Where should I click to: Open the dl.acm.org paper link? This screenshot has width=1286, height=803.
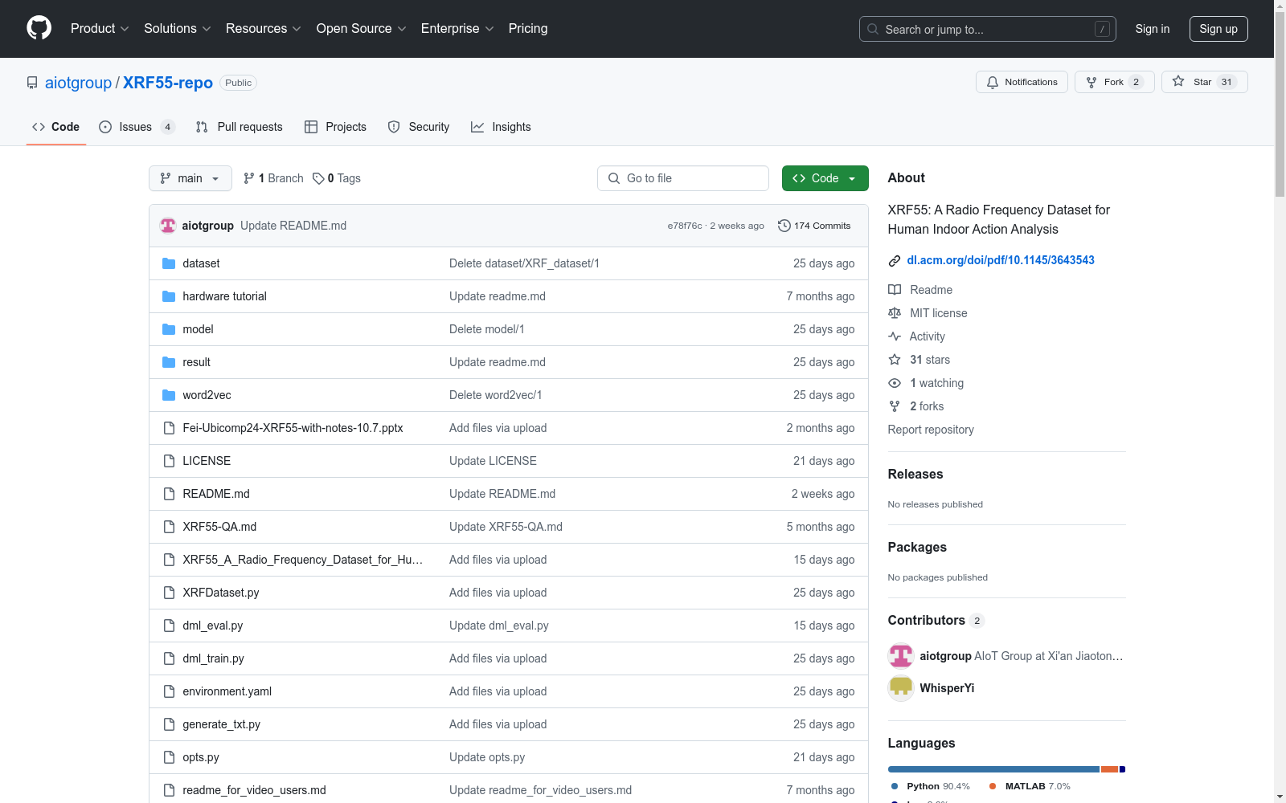click(x=1000, y=260)
